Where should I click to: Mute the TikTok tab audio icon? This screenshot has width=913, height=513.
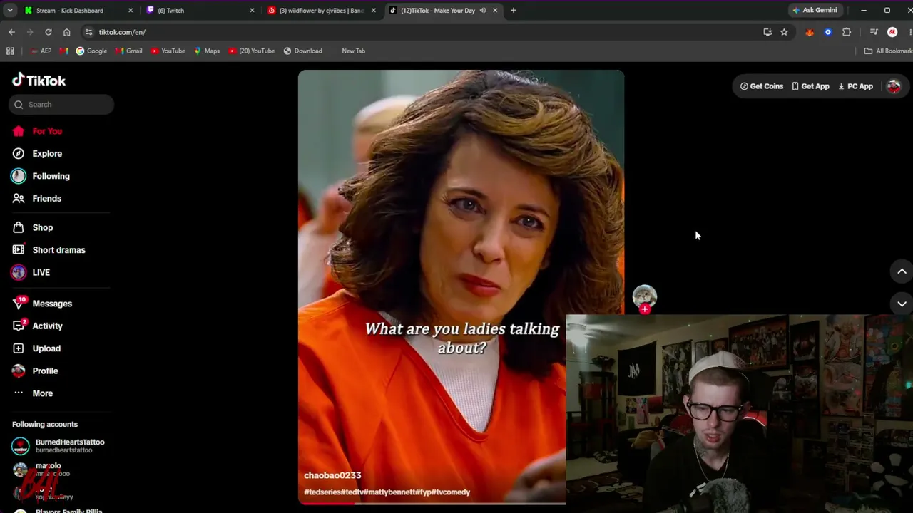click(x=483, y=11)
